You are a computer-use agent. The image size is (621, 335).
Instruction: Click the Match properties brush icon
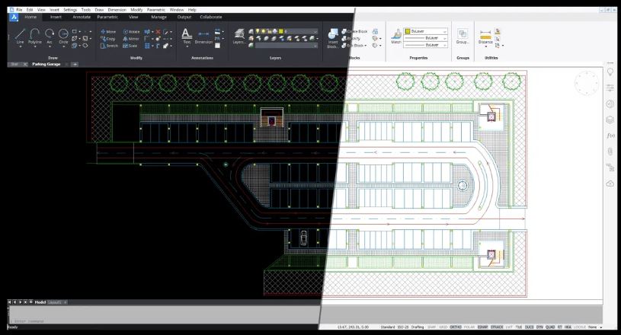point(396,36)
